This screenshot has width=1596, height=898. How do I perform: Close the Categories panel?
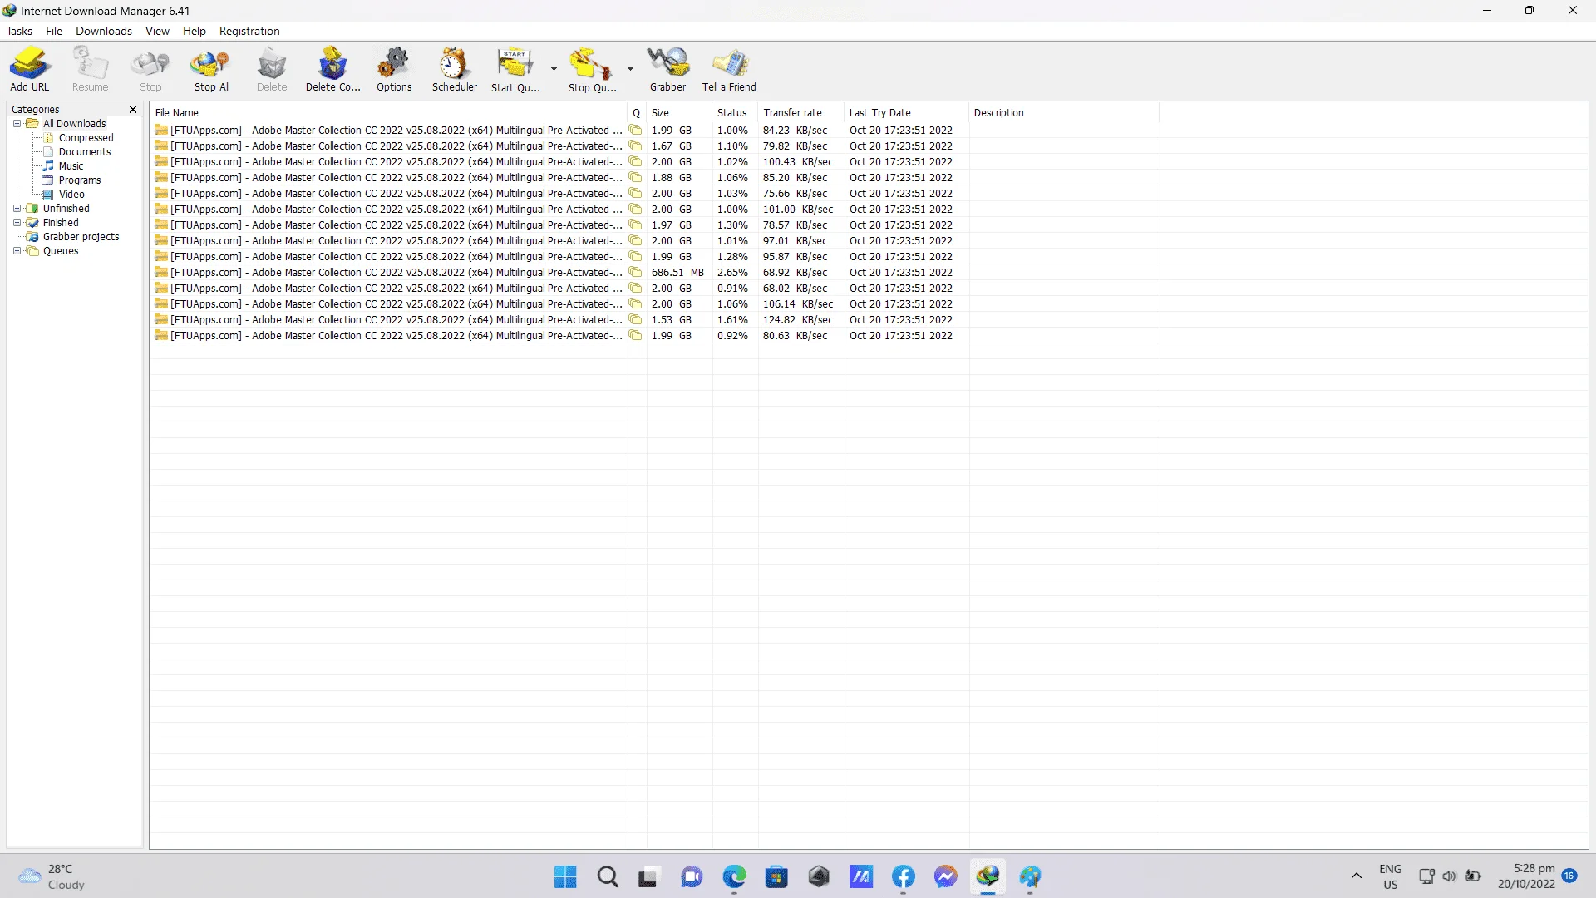(132, 109)
